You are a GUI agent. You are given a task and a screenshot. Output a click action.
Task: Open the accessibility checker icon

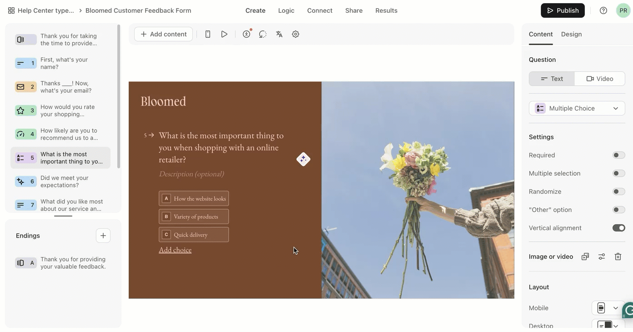(246, 34)
